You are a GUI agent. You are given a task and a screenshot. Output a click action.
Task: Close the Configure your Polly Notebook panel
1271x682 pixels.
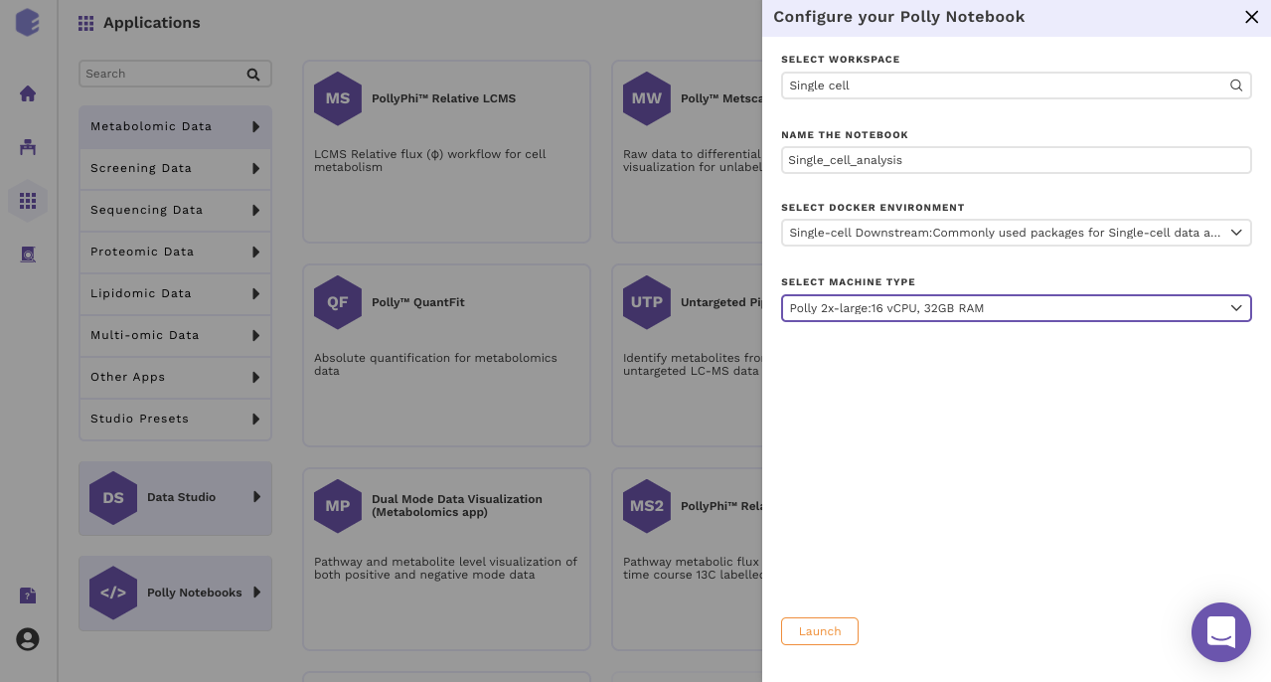[x=1251, y=17]
